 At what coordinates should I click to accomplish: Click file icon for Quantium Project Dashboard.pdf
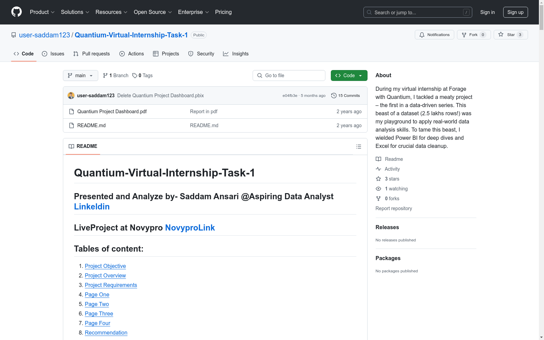pos(71,112)
